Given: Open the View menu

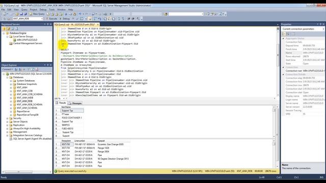Looking at the screenshot, I should (16, 10).
